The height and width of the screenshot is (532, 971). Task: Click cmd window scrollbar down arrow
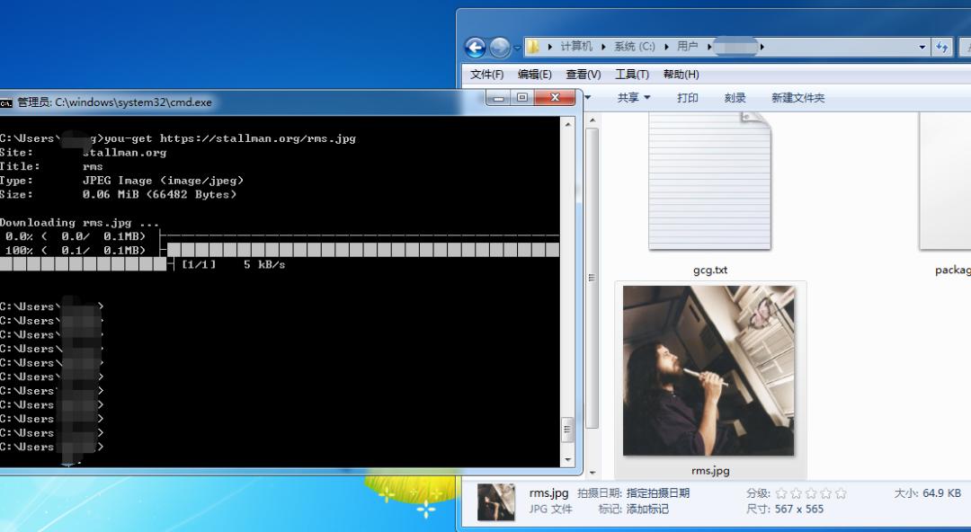[567, 458]
